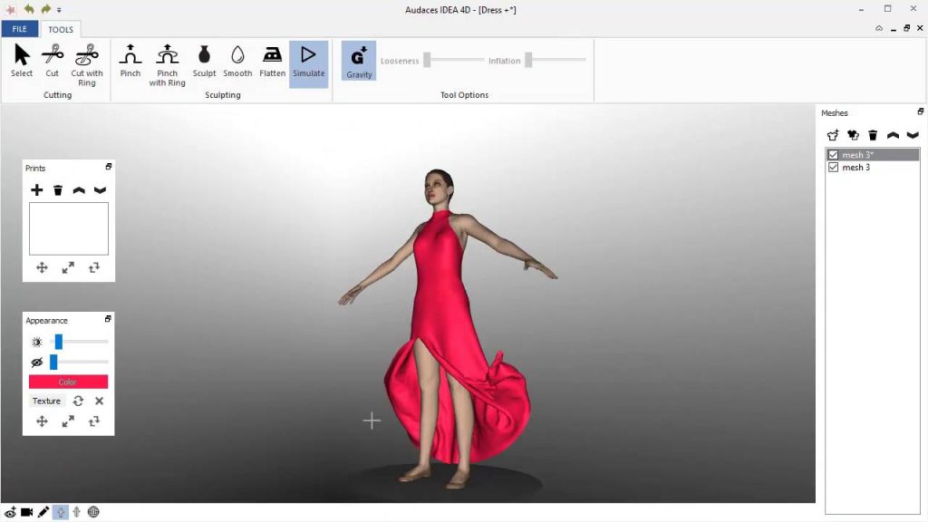Pick the Smooth droplet tool

point(237,62)
